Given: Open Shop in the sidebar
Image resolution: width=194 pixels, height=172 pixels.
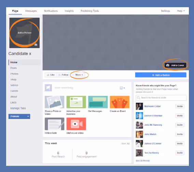Looking at the screenshot, I should 13,79.
